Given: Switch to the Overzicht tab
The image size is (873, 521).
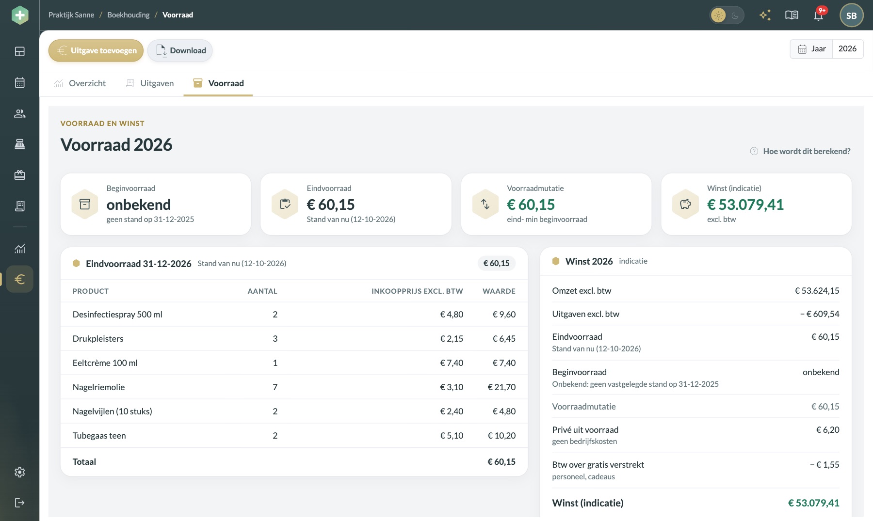Looking at the screenshot, I should [80, 83].
